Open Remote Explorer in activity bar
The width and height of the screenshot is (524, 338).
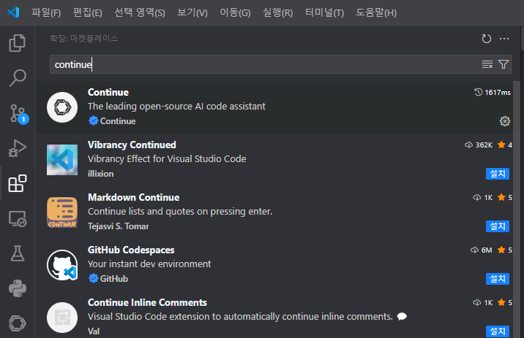17,219
